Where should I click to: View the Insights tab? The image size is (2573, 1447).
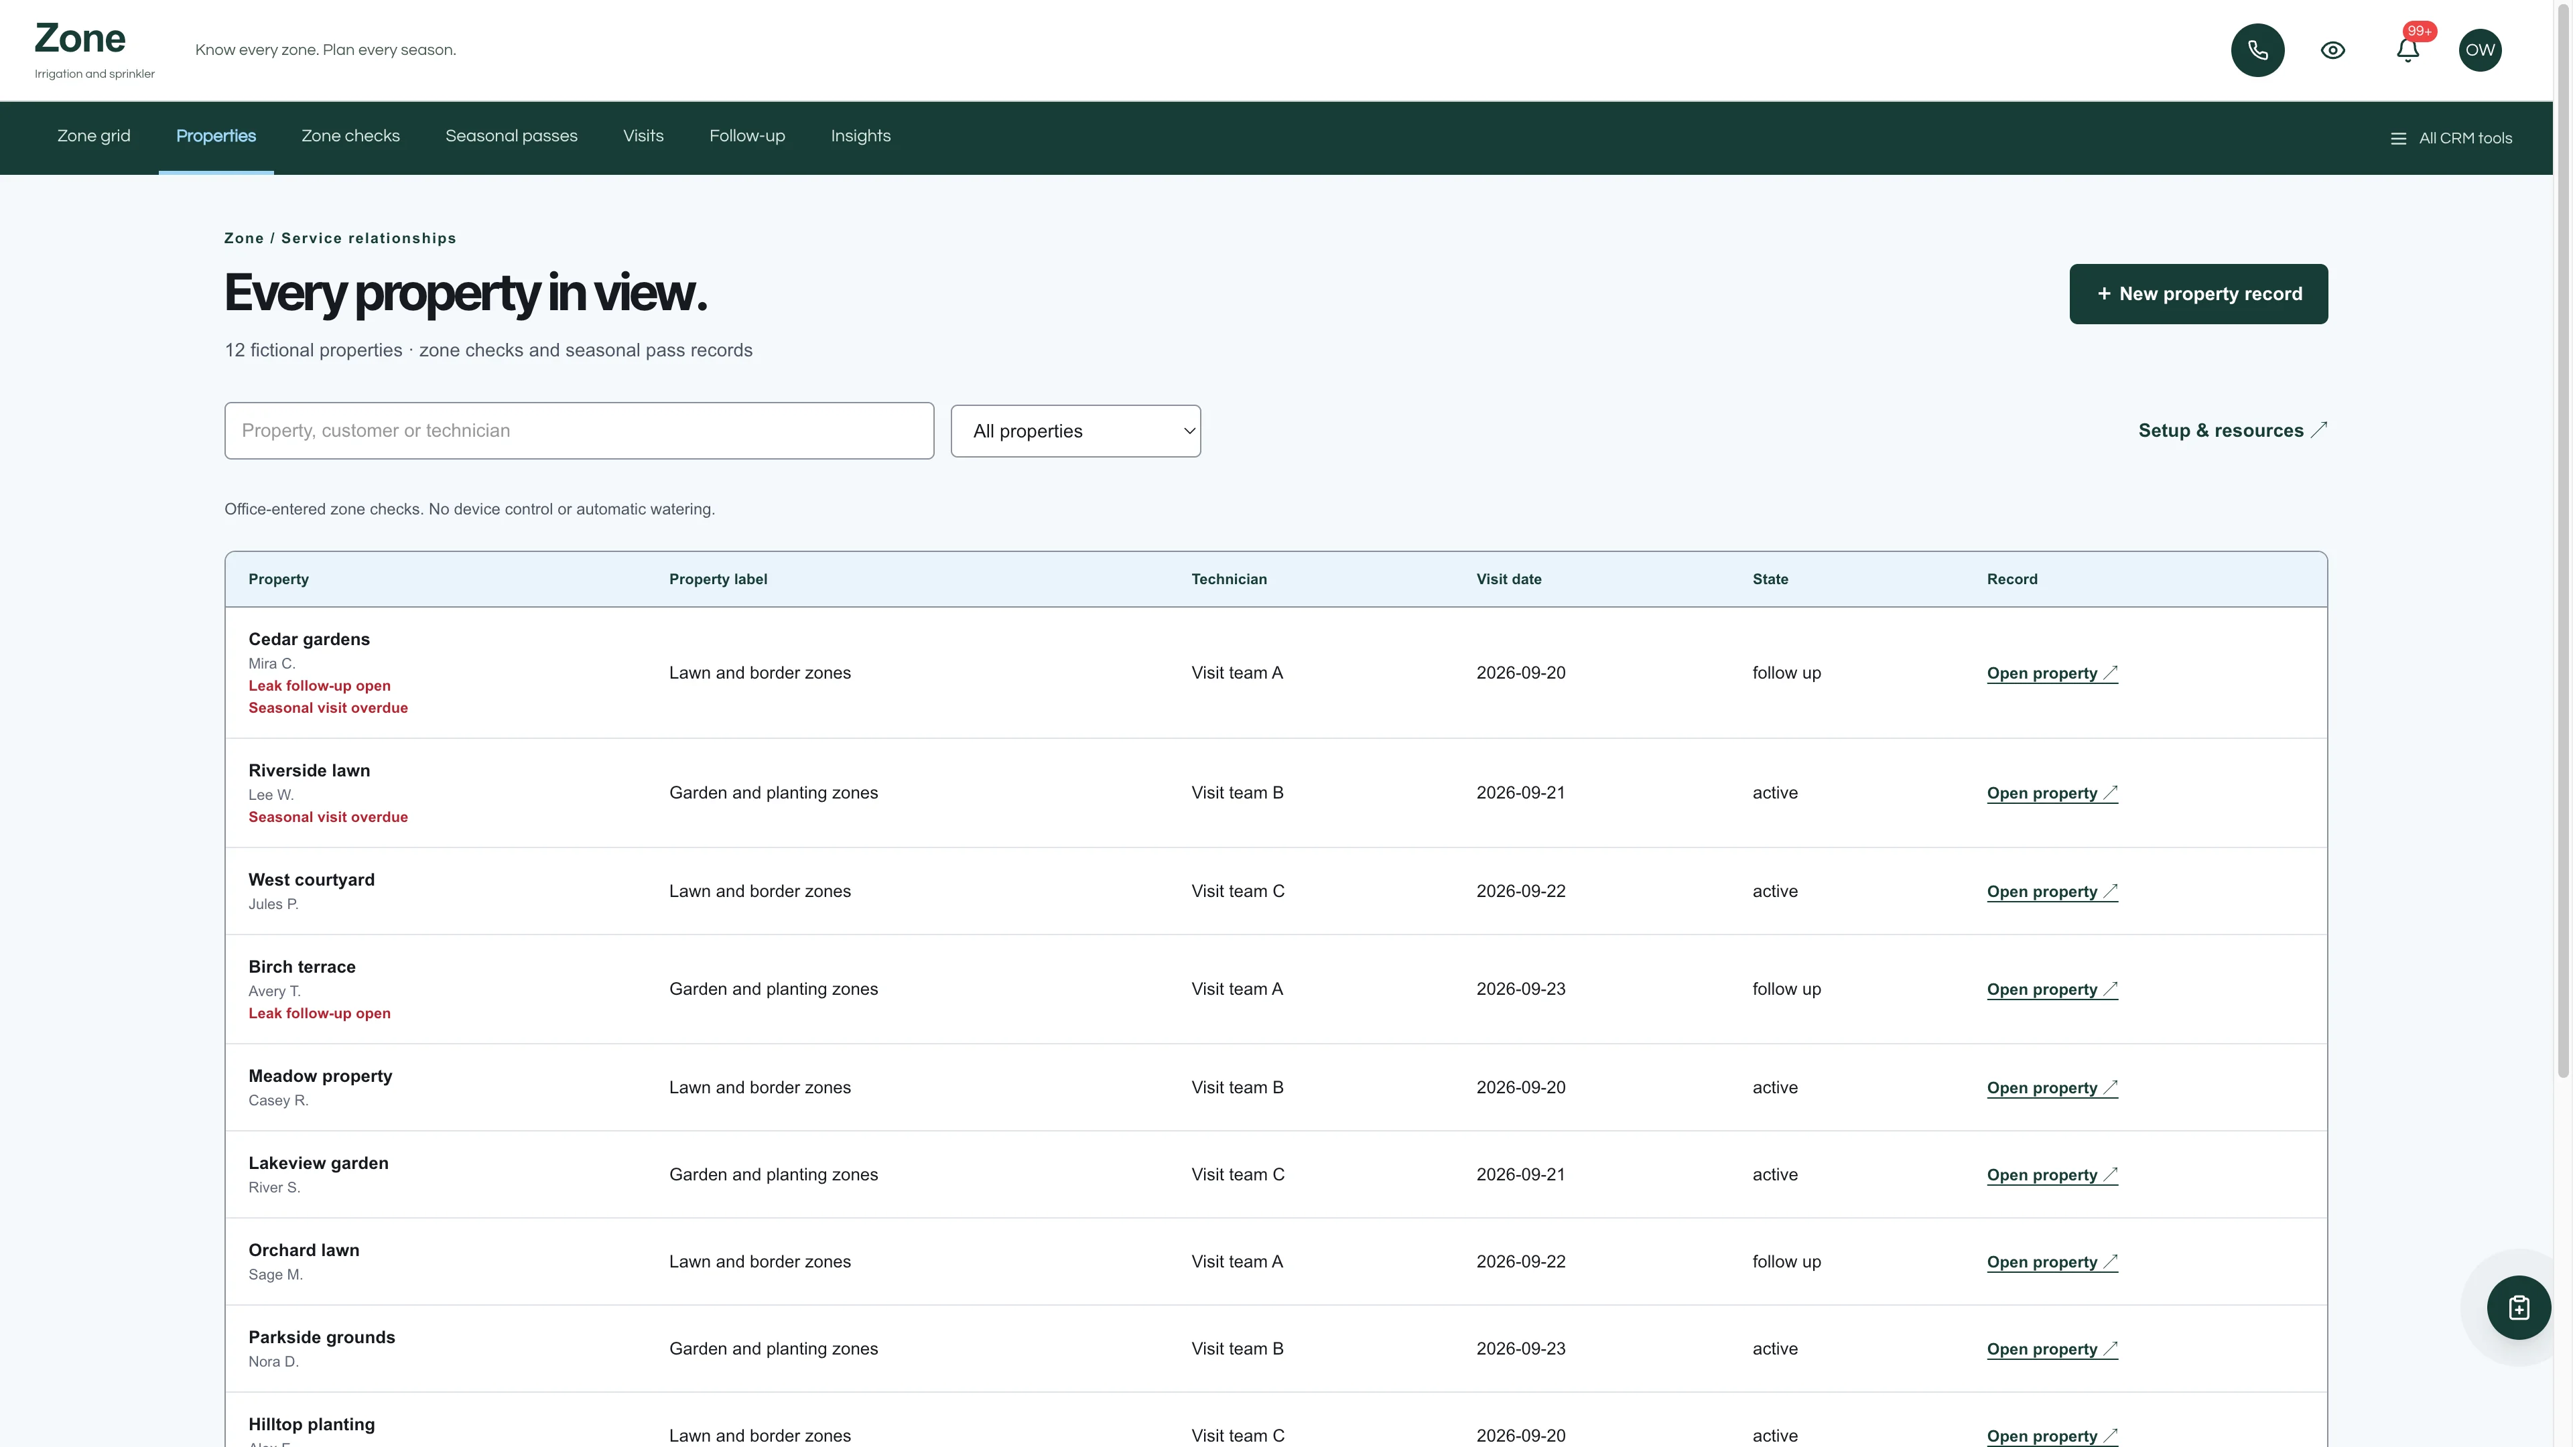(x=861, y=137)
